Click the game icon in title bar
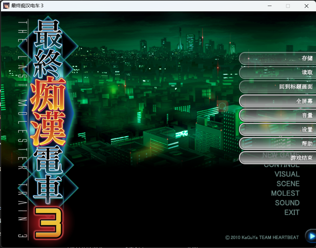 pos(6,6)
